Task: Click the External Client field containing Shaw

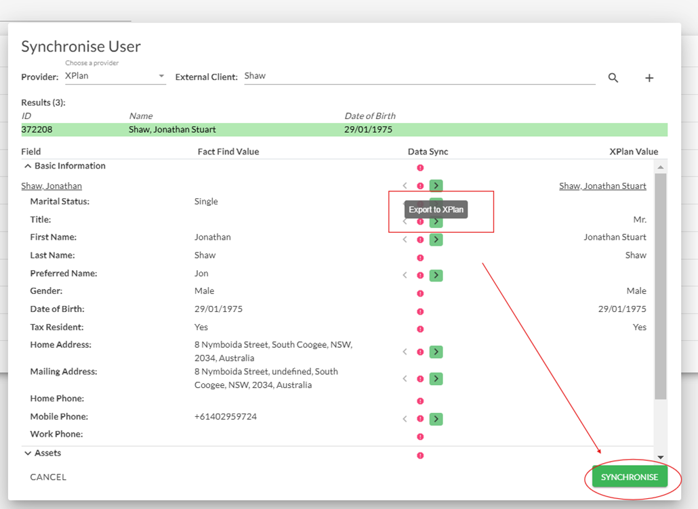Action: tap(419, 76)
